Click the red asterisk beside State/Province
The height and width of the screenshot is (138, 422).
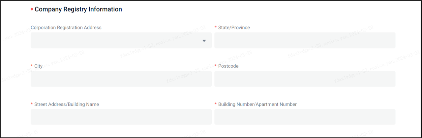[216, 28]
